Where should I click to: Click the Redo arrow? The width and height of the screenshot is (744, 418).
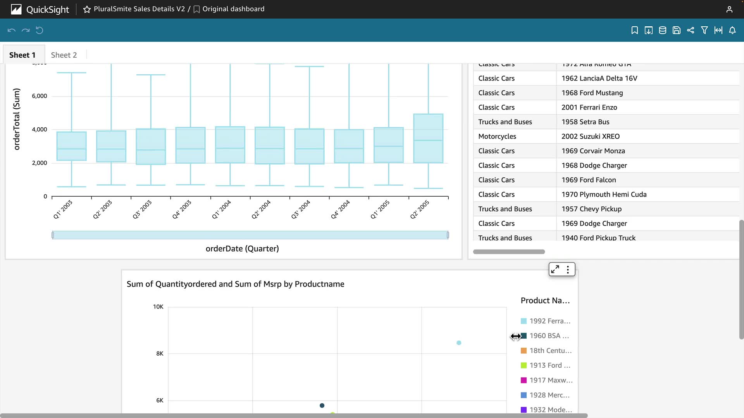[26, 30]
